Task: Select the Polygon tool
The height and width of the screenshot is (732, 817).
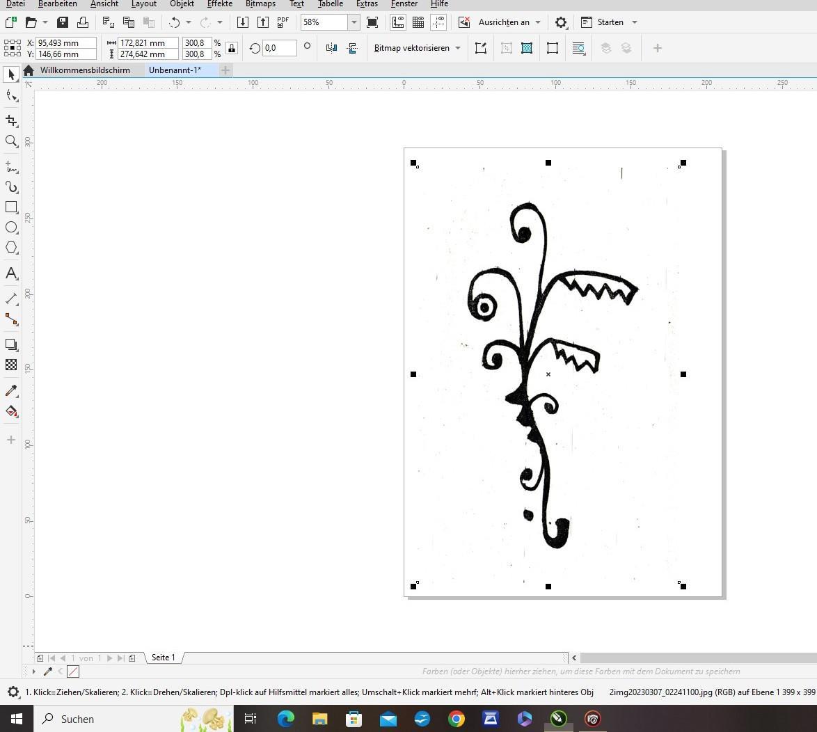Action: tap(11, 248)
